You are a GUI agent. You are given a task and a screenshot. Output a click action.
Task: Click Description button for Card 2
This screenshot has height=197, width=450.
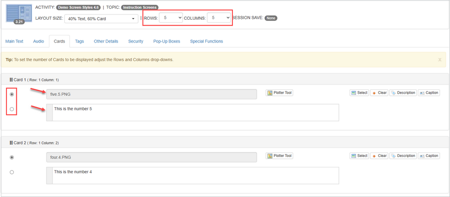click(403, 156)
